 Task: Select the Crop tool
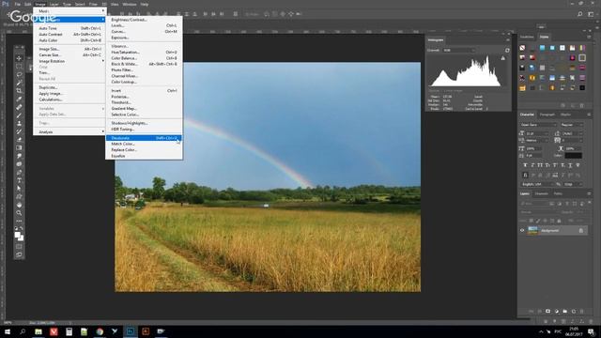tap(19, 91)
